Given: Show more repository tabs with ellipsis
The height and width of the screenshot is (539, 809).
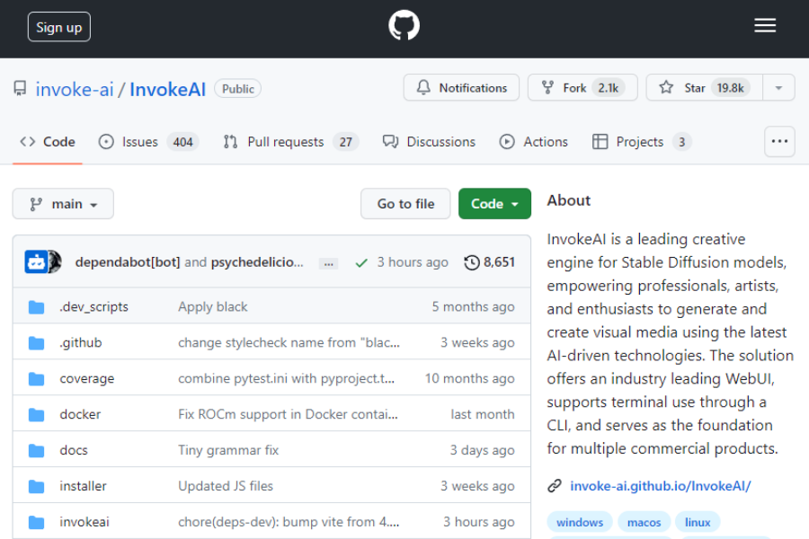Looking at the screenshot, I should pyautogui.click(x=779, y=141).
